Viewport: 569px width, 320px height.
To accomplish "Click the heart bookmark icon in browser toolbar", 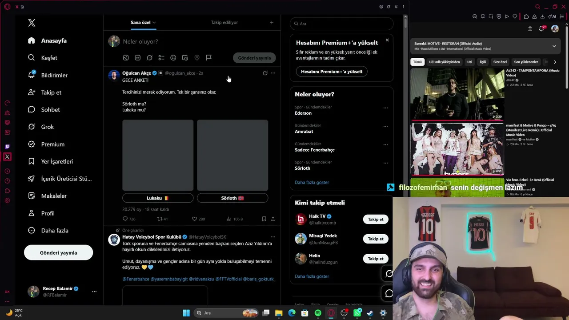I will coord(515,16).
